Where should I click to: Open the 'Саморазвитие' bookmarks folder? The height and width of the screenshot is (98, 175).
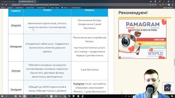20,8
